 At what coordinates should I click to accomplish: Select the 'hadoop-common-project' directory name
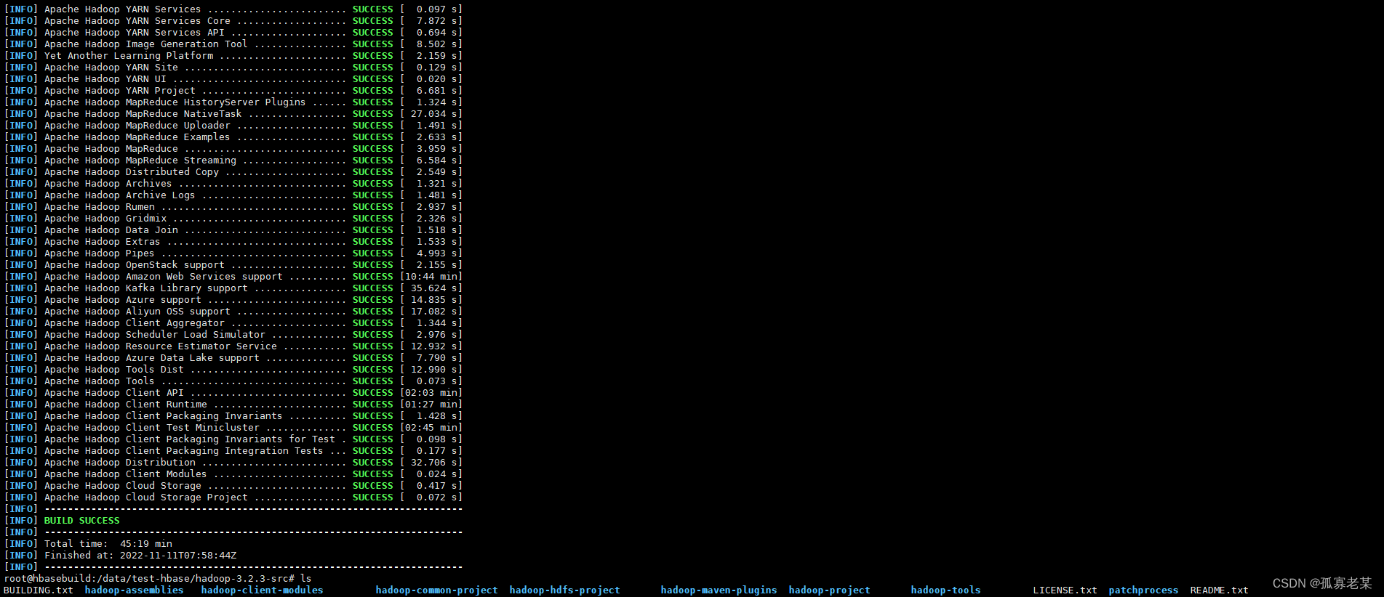(437, 590)
